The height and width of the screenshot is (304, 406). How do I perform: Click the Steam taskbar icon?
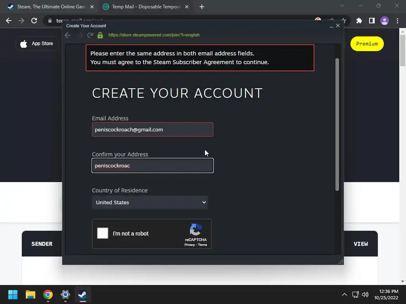[x=82, y=294]
